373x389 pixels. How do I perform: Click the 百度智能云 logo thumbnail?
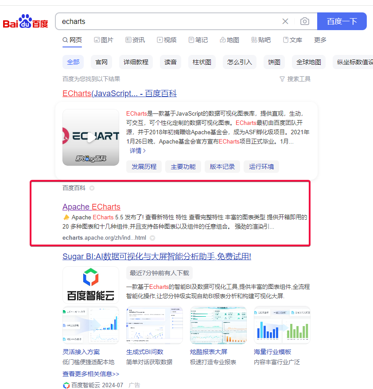[x=91, y=285]
